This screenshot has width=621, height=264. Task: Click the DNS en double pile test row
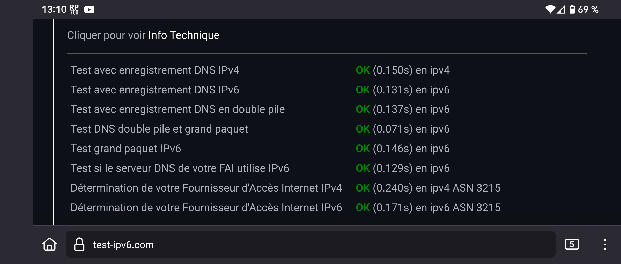tap(328, 109)
